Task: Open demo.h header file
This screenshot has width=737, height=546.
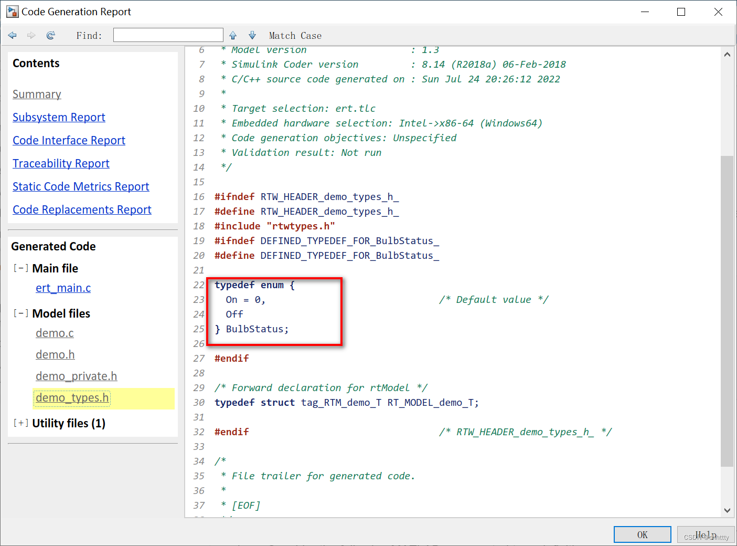Action: click(x=55, y=355)
